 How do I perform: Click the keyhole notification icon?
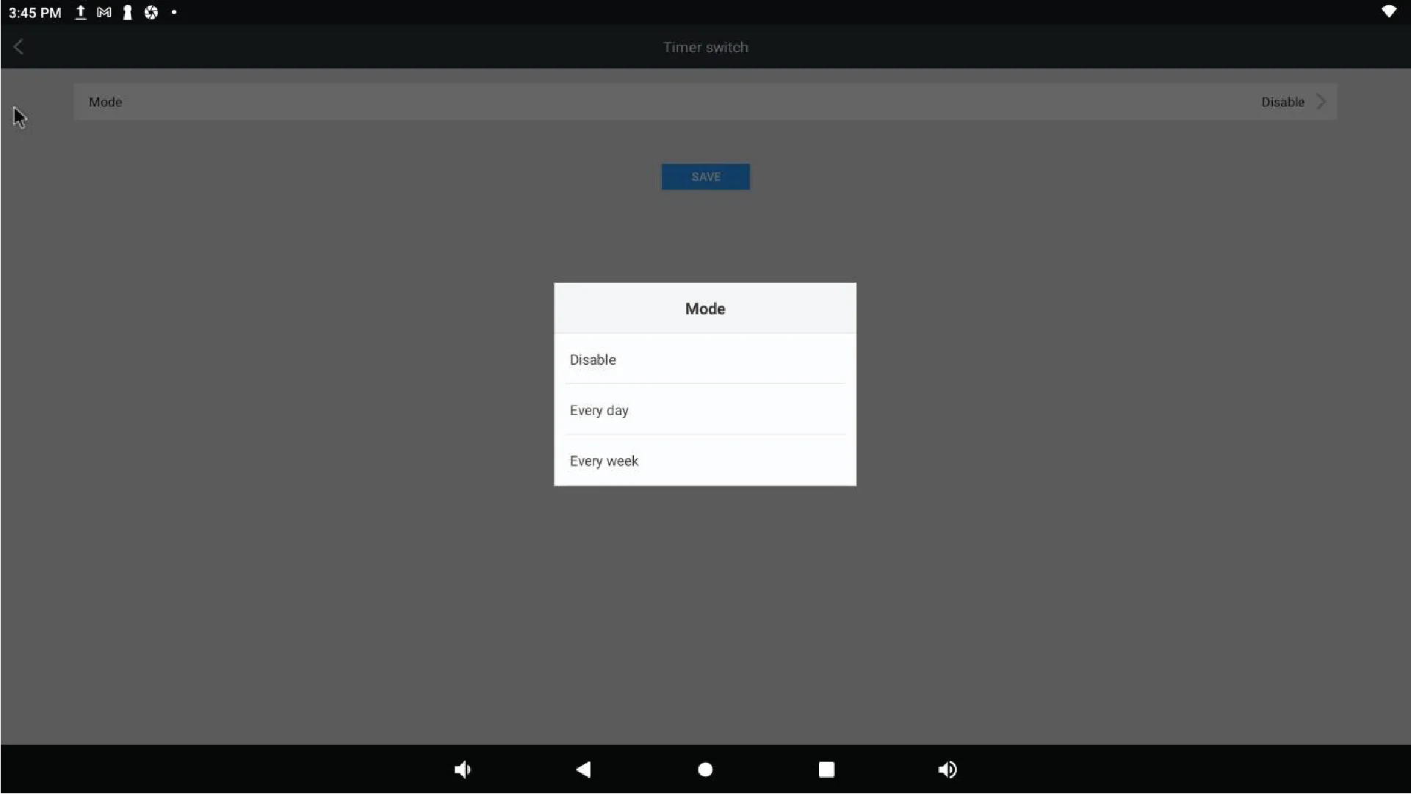point(128,12)
